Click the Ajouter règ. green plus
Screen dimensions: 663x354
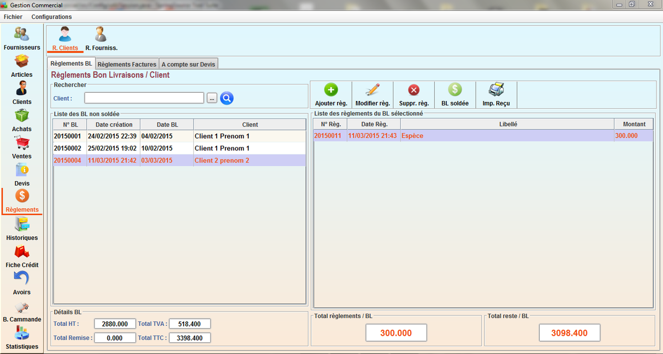(x=331, y=95)
